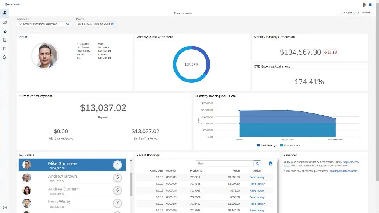Image resolution: width=379 pixels, height=213 pixels.
Task: Open the analytics magnifier icon in sidebar
Action: pyautogui.click(x=4, y=57)
